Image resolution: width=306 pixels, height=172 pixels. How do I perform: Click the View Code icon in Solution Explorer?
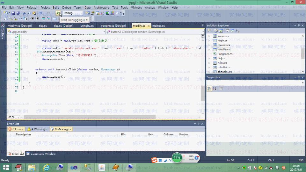(227, 31)
